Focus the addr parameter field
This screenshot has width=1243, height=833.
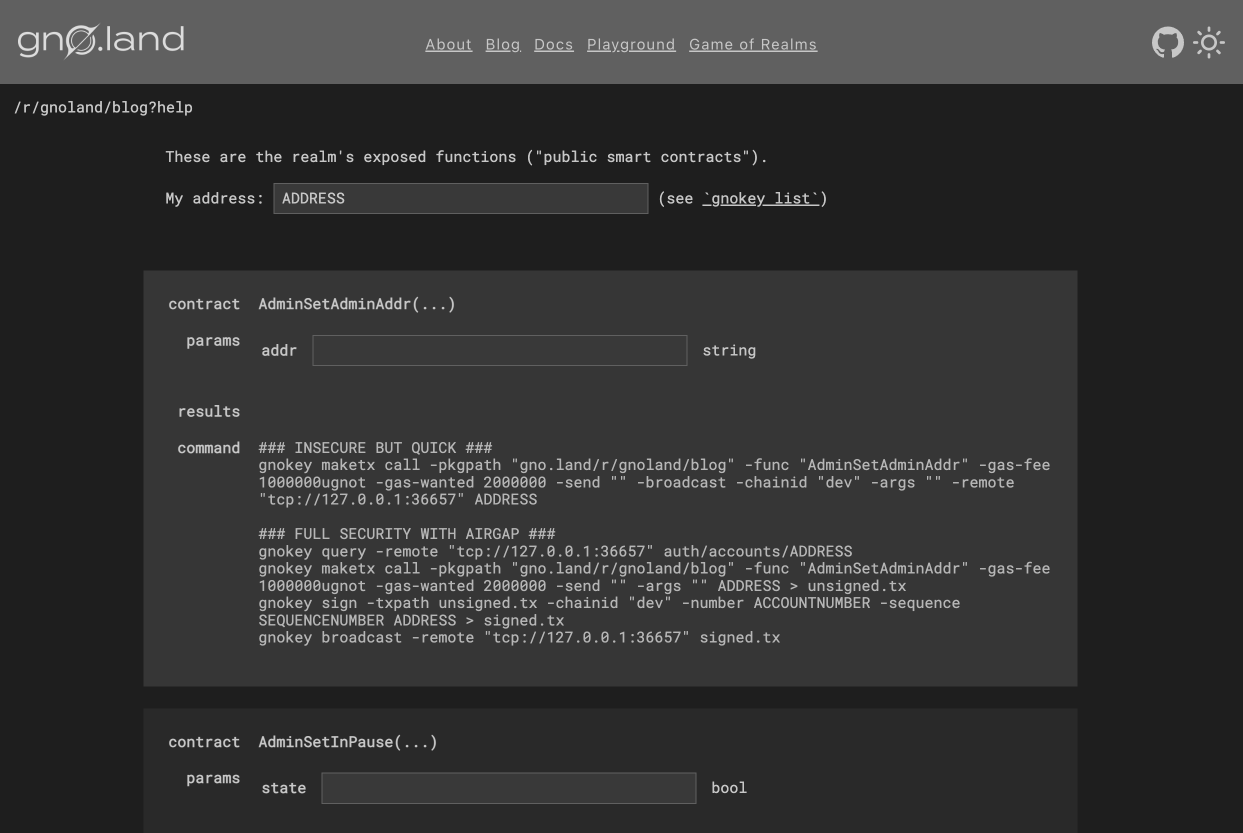[x=499, y=350]
